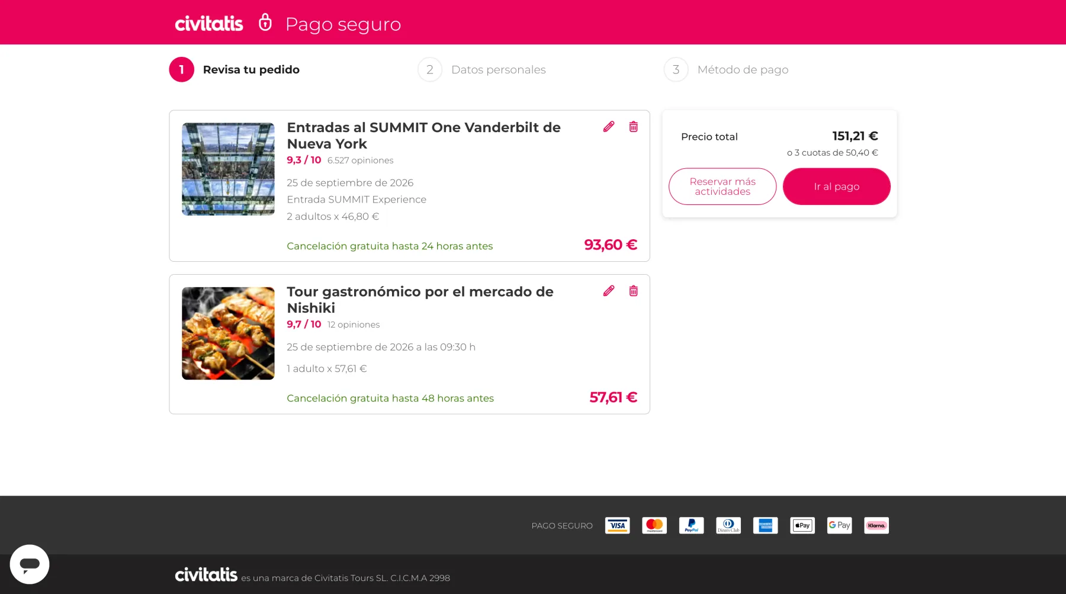The height and width of the screenshot is (594, 1066).
Task: Click the Civitatis footer logo
Action: pyautogui.click(x=206, y=575)
